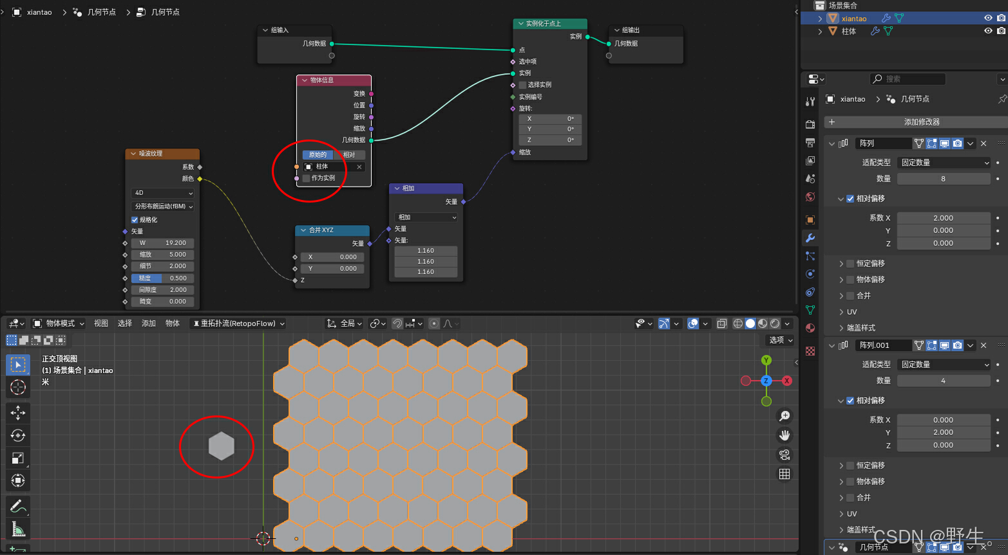Open the Object properties tab
Viewport: 1008px width, 555px height.
[x=810, y=219]
